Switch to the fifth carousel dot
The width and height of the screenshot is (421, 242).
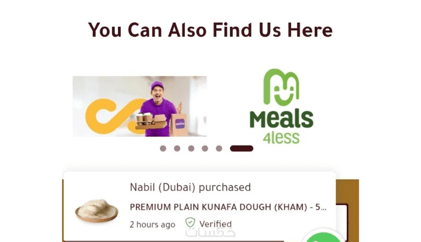pyautogui.click(x=219, y=148)
